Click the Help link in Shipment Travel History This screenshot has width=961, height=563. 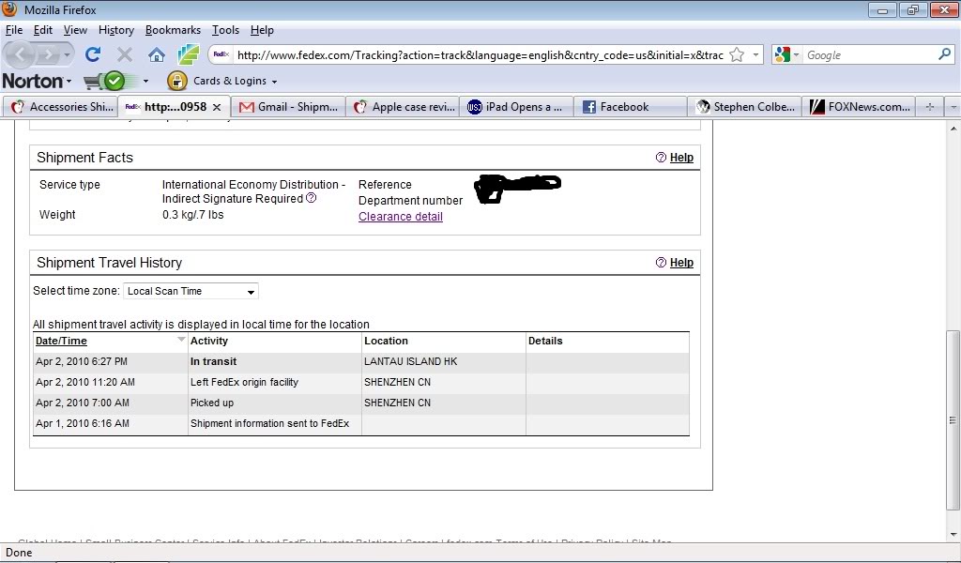click(x=681, y=262)
